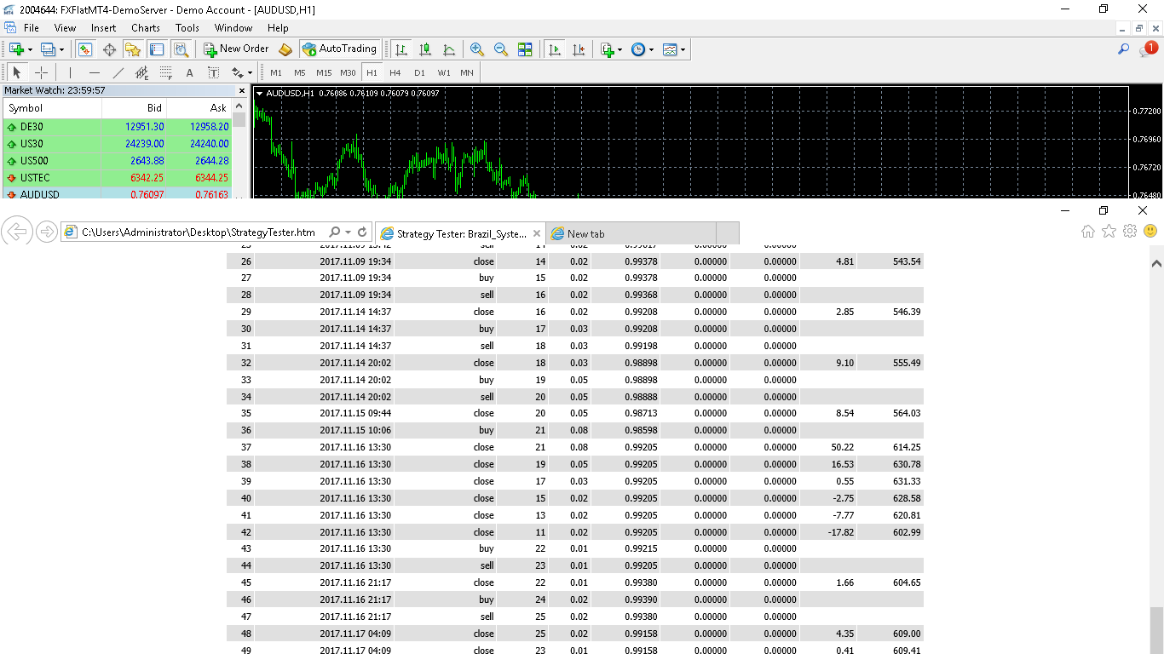Tile chart windows icon
Screen dimensions: 1164x654
click(x=525, y=49)
